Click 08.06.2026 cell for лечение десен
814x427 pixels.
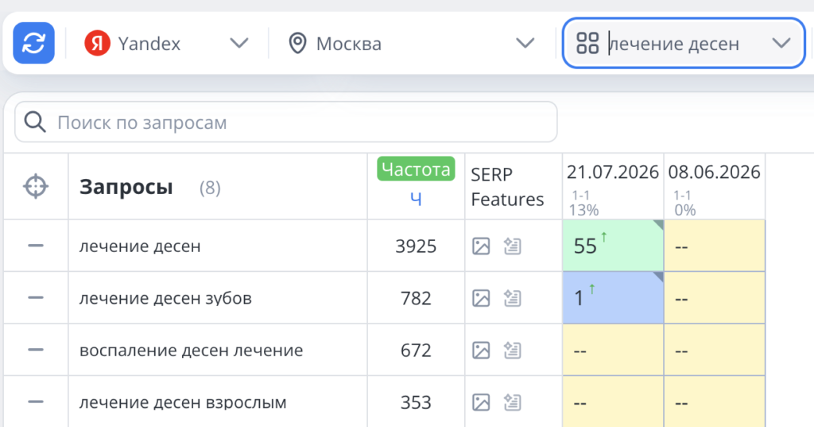[715, 245]
